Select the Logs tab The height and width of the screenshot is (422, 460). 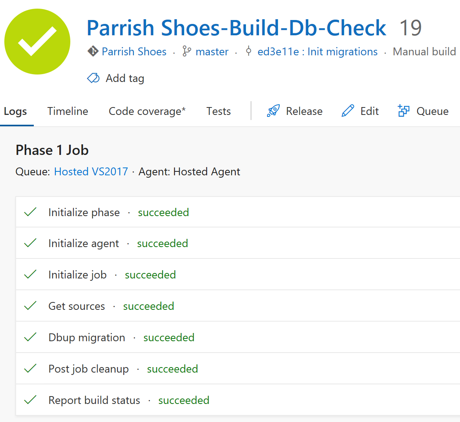15,111
